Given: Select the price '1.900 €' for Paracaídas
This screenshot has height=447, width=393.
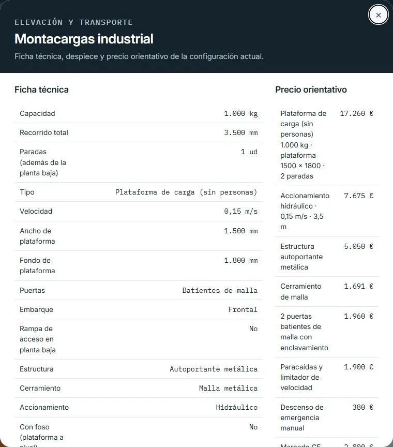Looking at the screenshot, I should 358,367.
